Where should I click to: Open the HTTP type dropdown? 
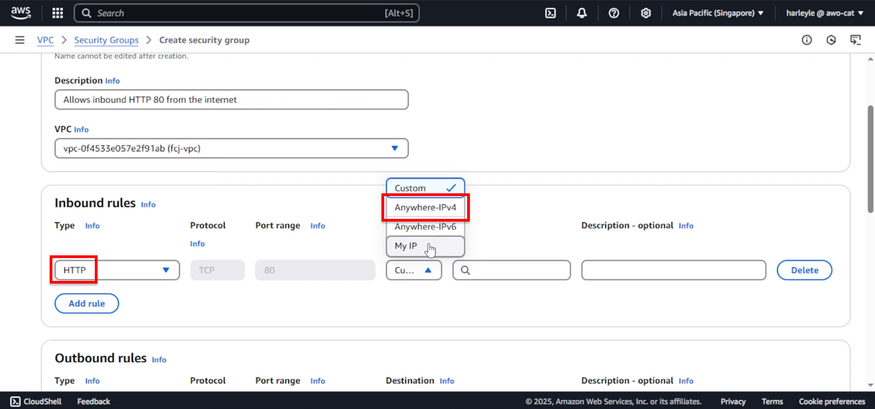117,270
